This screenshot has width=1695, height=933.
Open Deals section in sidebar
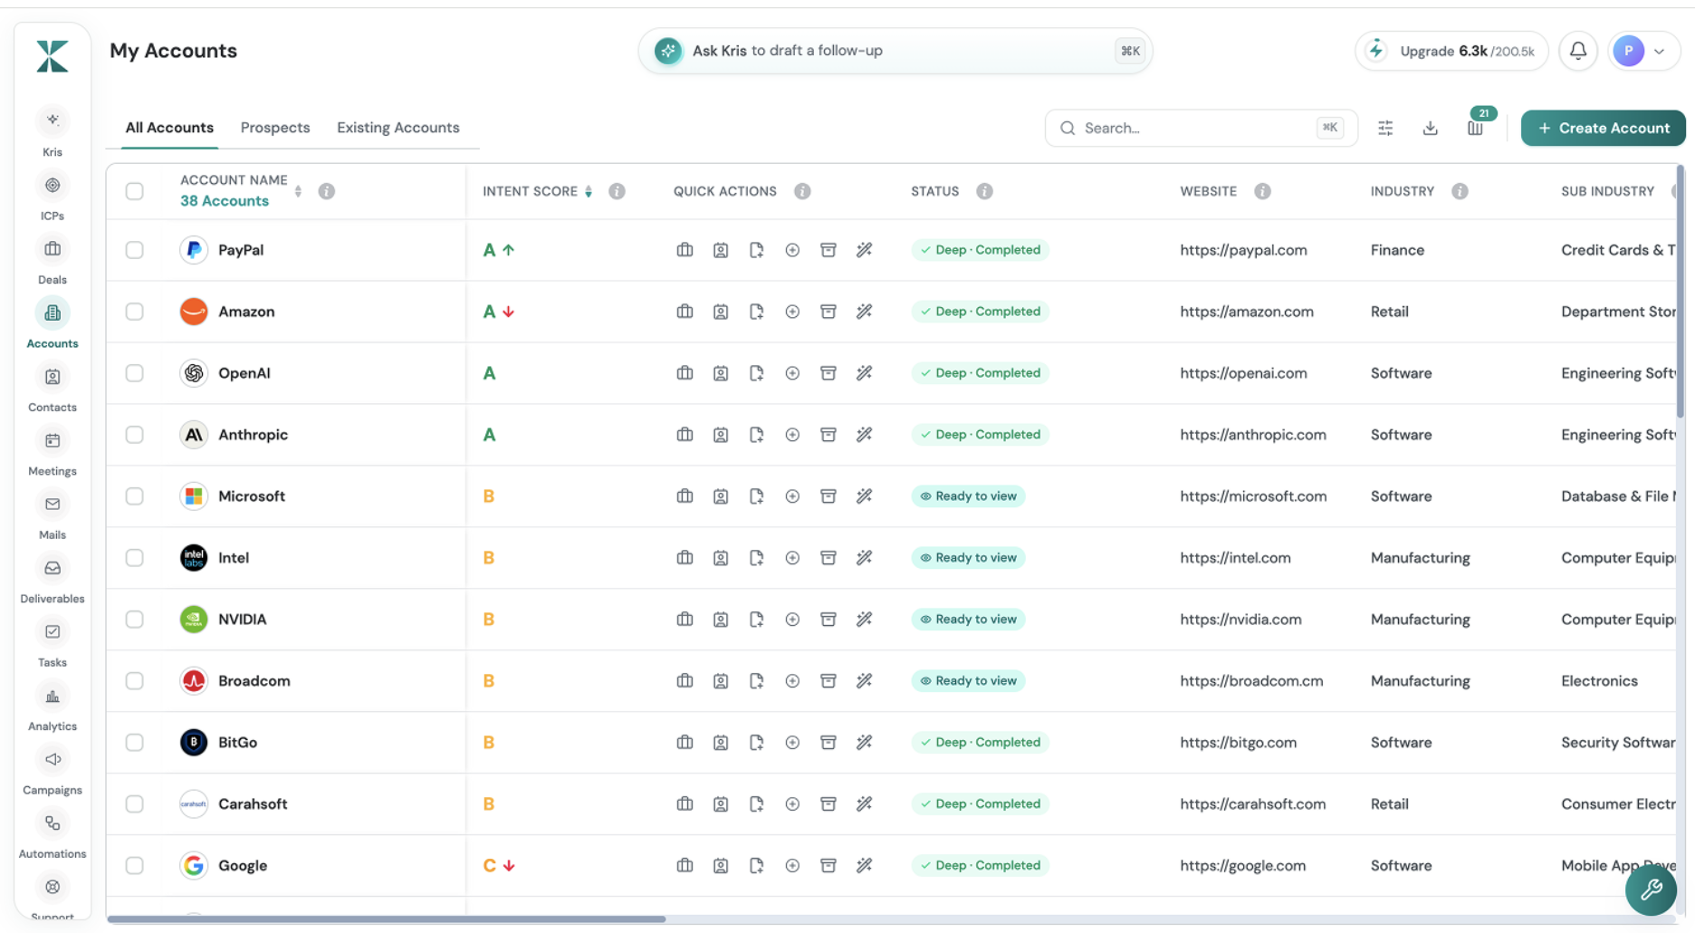[x=53, y=260]
